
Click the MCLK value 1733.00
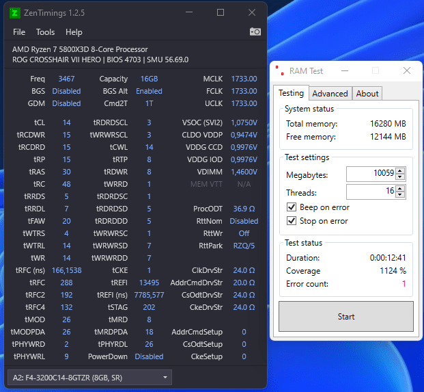[244, 79]
